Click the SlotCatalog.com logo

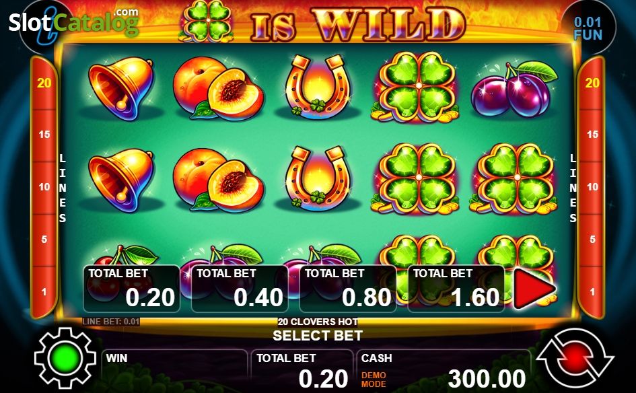[74, 22]
